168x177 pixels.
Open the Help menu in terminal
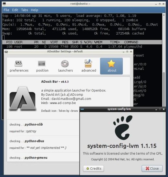coord(35,10)
